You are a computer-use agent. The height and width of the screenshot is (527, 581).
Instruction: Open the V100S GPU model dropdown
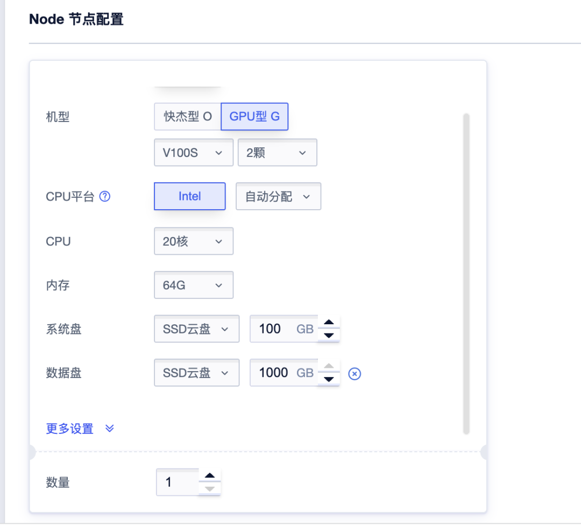(x=194, y=153)
